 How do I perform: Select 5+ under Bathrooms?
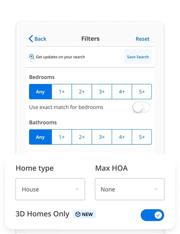tap(142, 137)
